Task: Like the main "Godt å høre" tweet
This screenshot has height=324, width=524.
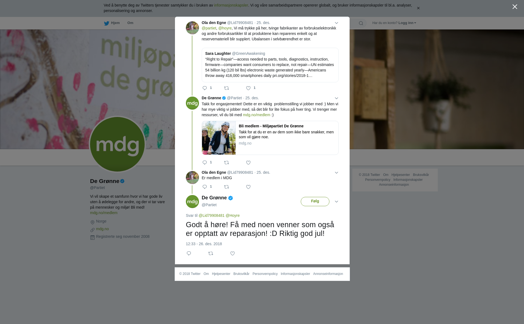Action: [233, 253]
